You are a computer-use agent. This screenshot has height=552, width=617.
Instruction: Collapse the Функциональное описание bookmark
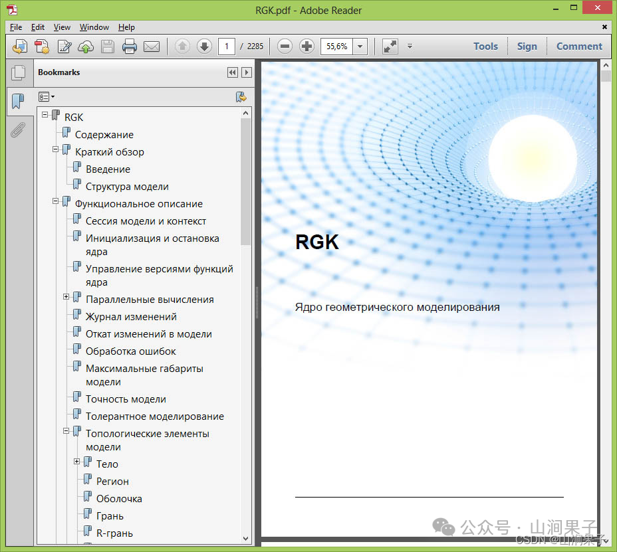tap(55, 201)
